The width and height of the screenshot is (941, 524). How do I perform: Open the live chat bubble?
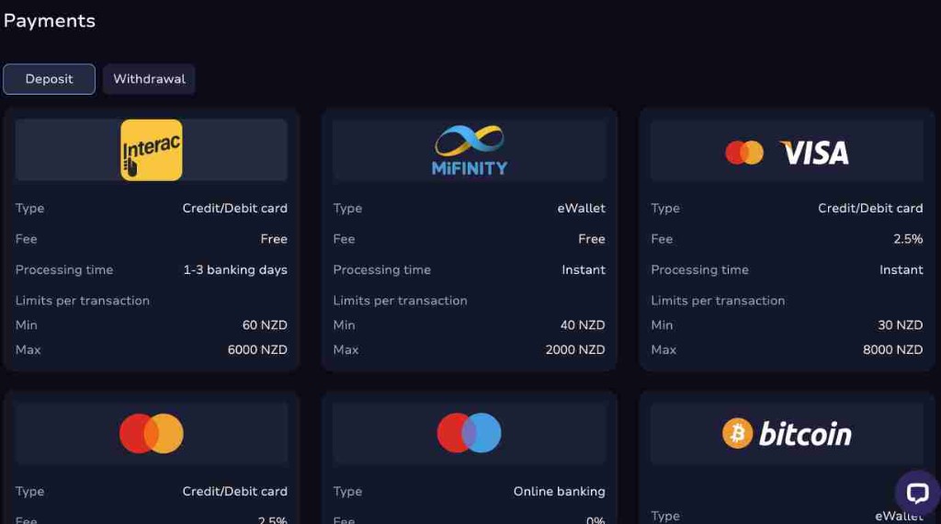click(x=918, y=493)
